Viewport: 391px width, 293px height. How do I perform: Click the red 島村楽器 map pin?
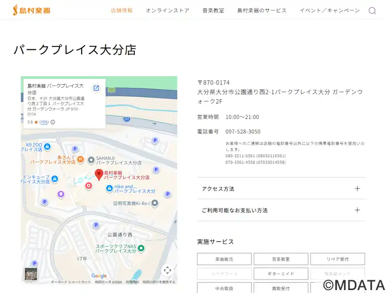click(x=99, y=175)
